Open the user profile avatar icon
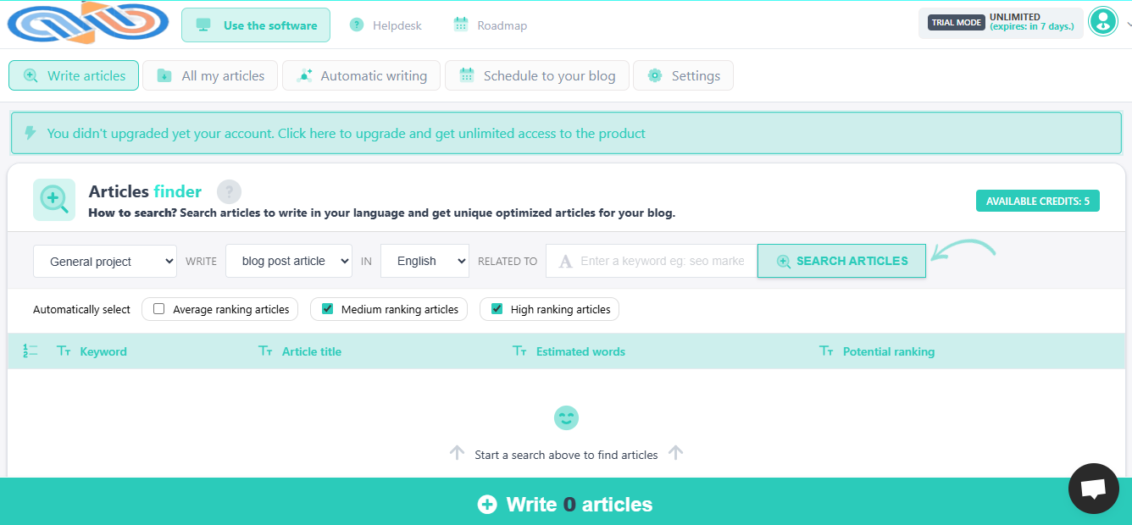 pos(1102,22)
